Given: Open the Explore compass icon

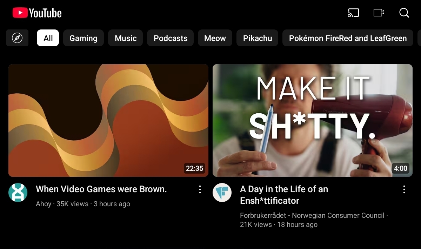Looking at the screenshot, I should (x=17, y=38).
